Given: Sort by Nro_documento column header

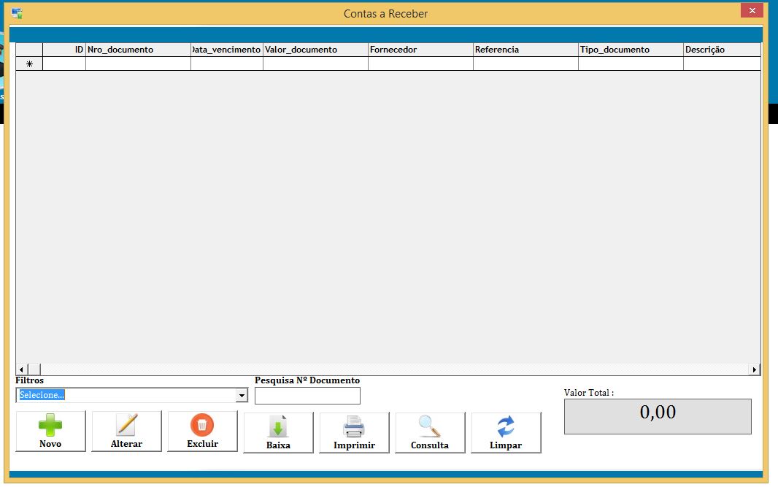Looking at the screenshot, I should pos(138,50).
